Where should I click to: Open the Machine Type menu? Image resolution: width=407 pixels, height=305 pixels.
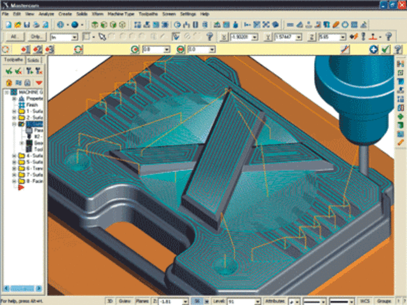121,14
